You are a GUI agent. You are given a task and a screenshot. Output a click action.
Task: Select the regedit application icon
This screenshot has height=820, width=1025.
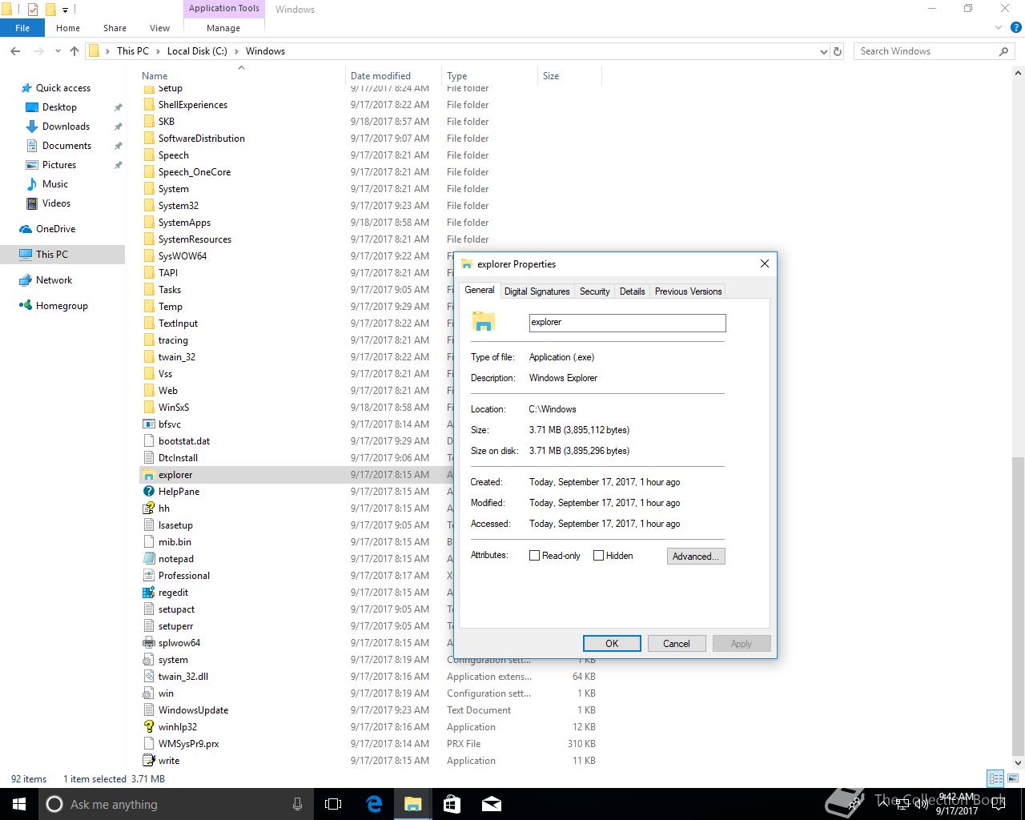[148, 593]
